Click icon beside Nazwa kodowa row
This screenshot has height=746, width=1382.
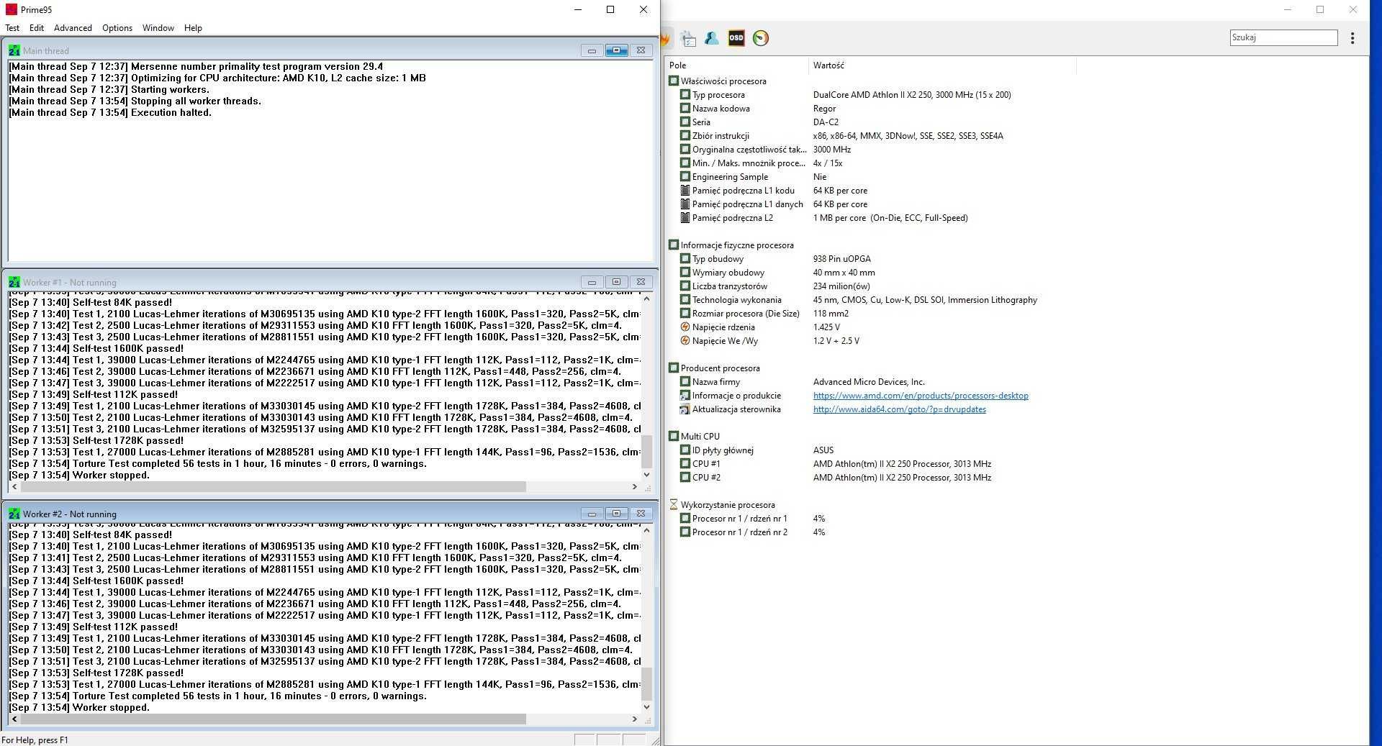click(x=685, y=108)
